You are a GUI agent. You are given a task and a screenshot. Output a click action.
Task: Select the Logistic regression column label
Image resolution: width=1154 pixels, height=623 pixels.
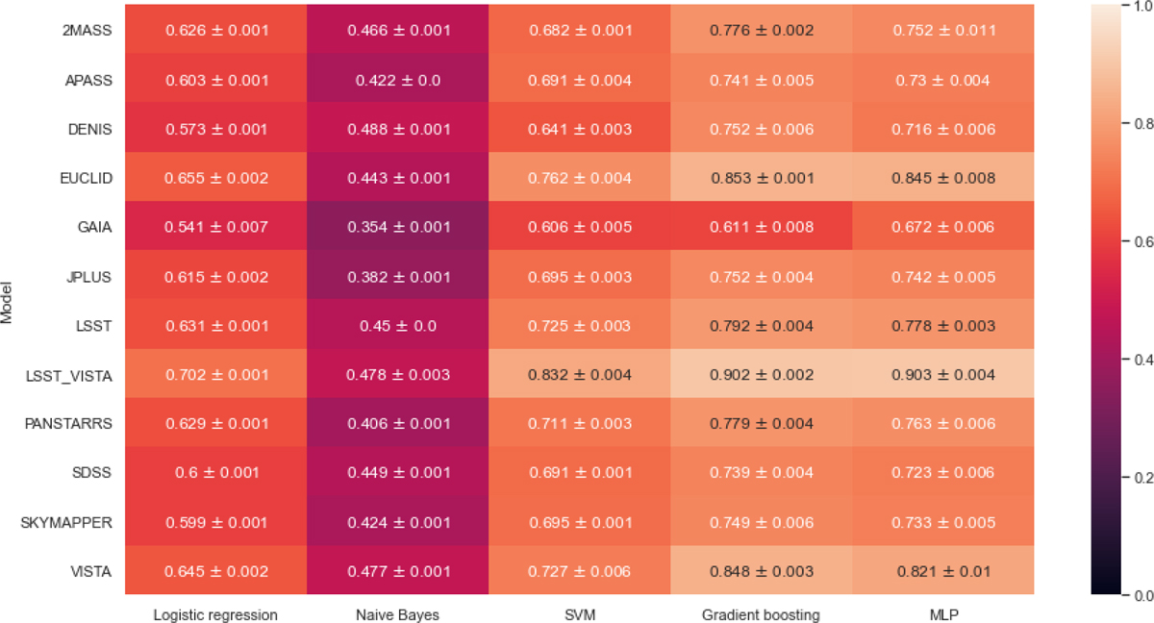(x=217, y=613)
